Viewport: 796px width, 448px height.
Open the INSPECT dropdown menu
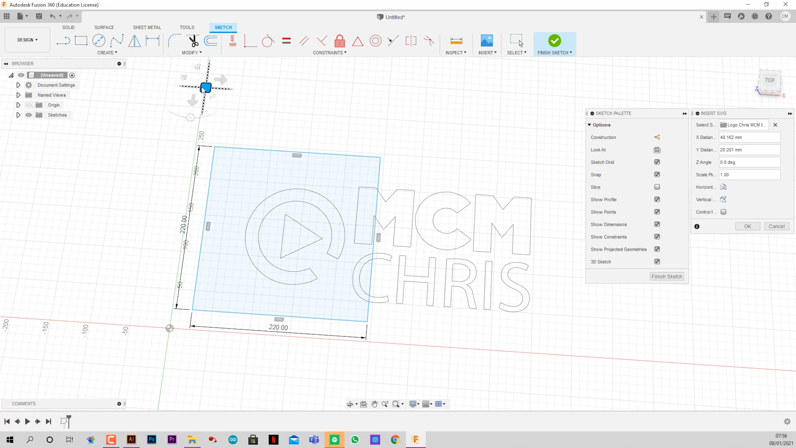(x=456, y=53)
